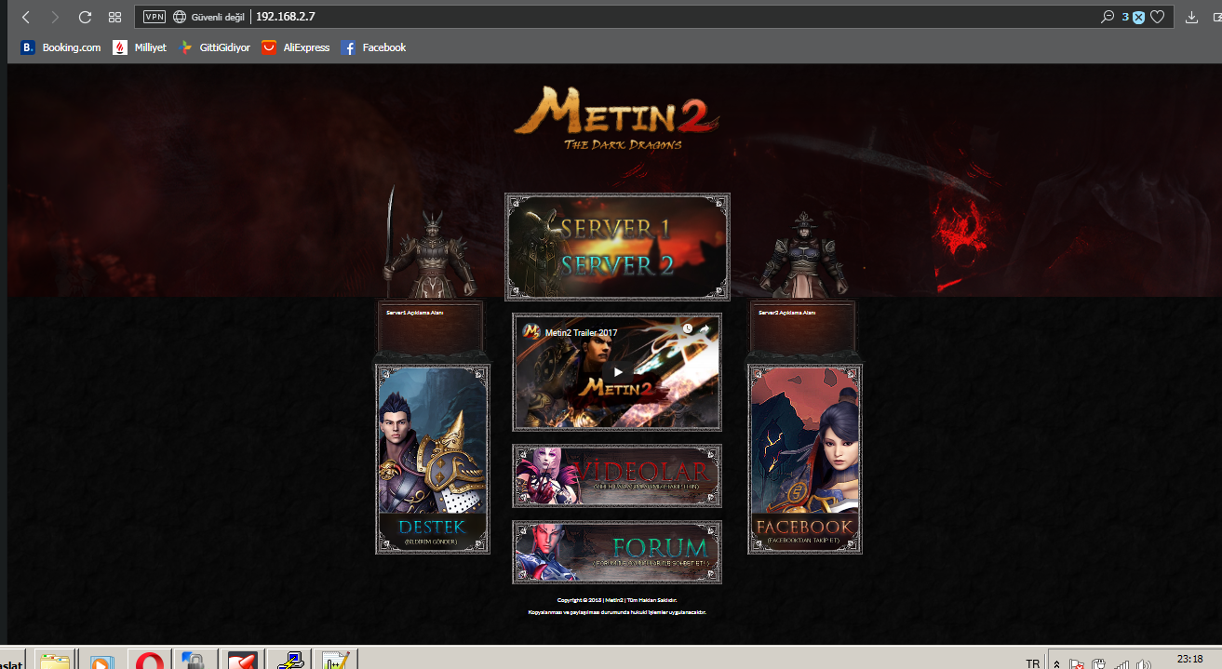Viewport: 1222px width, 669px height.
Task: Click the globe site-info icon
Action: pos(180,17)
